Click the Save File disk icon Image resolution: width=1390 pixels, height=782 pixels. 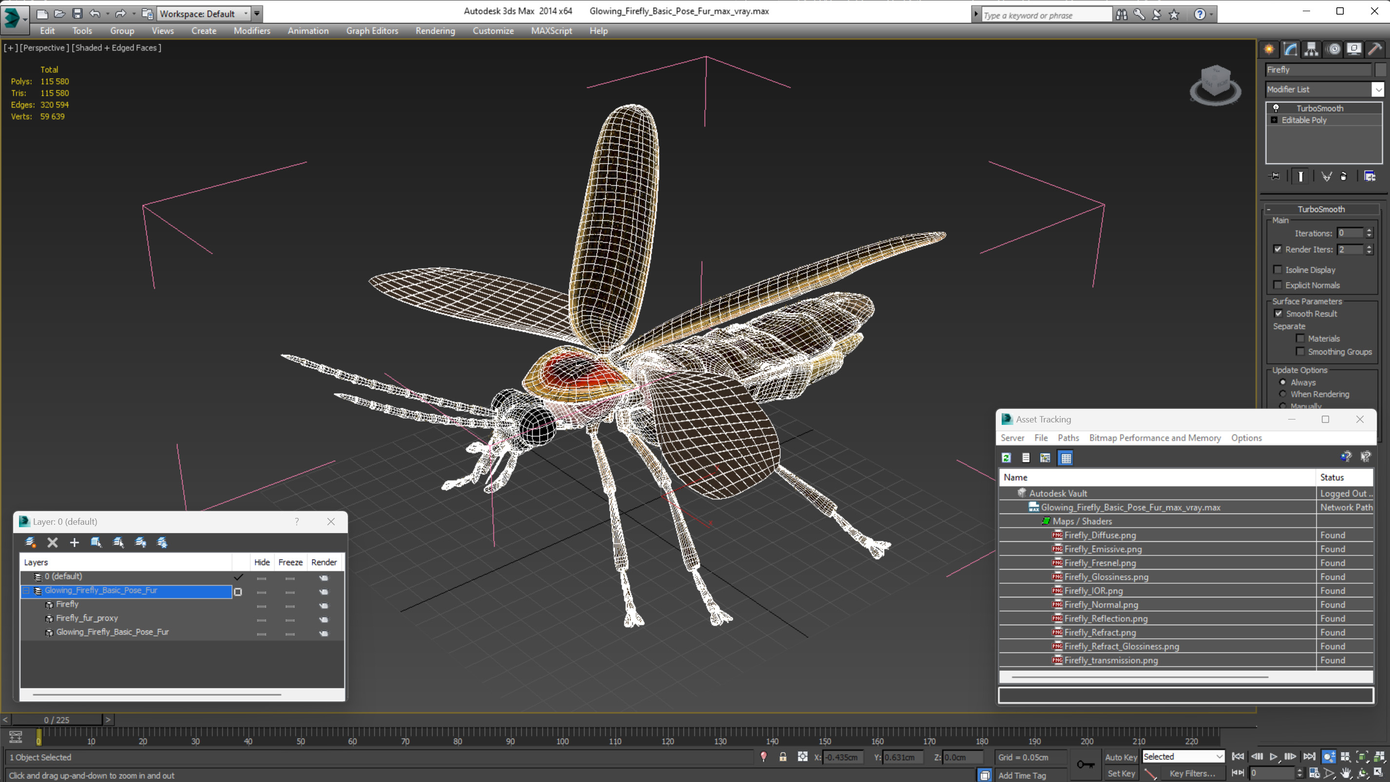click(x=77, y=14)
